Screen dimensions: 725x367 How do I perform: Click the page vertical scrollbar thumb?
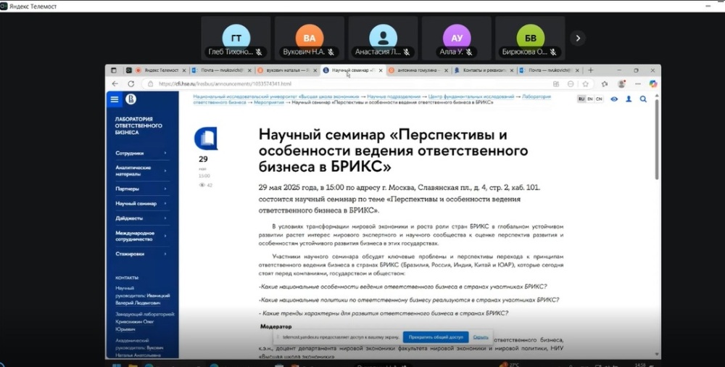coord(657,139)
